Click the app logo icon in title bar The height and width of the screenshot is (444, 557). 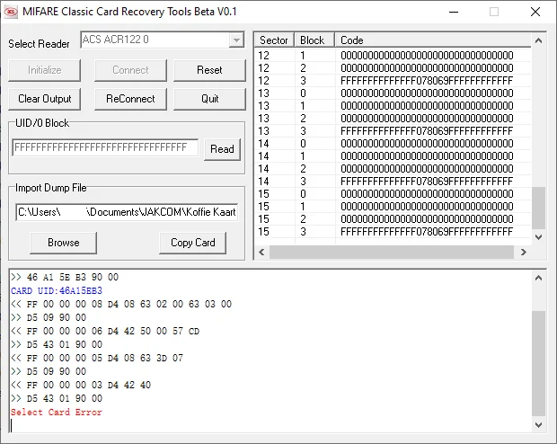coord(10,12)
